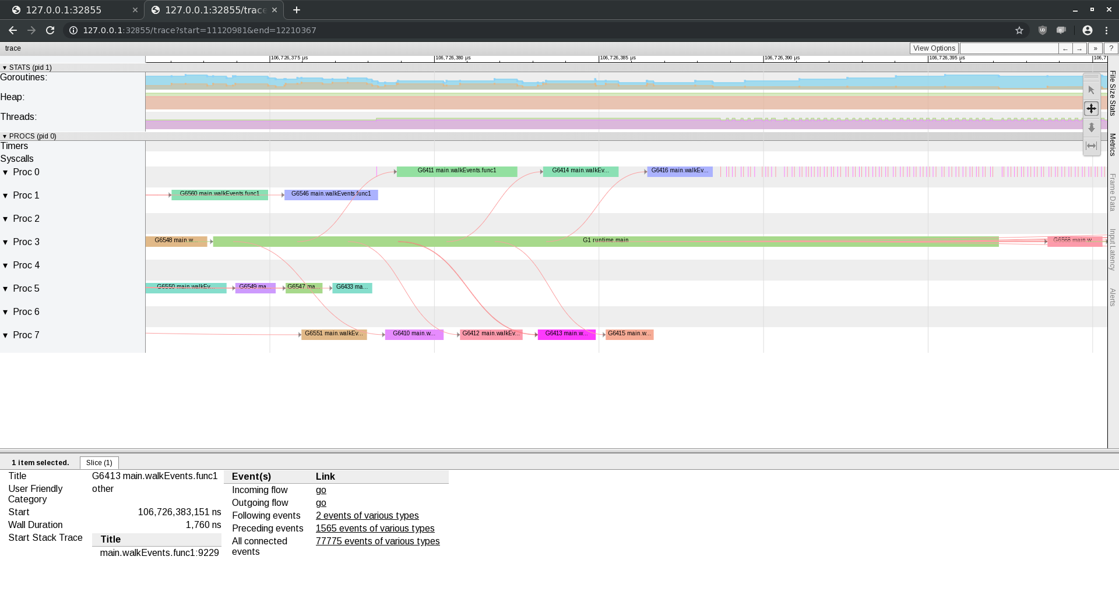Image resolution: width=1119 pixels, height=613 pixels.
Task: Open trace viewer help
Action: click(1111, 48)
